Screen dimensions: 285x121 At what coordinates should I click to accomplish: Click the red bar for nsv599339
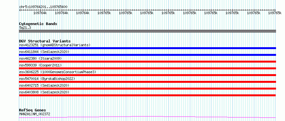click(147, 68)
